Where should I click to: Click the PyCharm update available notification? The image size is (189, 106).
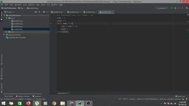(x=25, y=99)
